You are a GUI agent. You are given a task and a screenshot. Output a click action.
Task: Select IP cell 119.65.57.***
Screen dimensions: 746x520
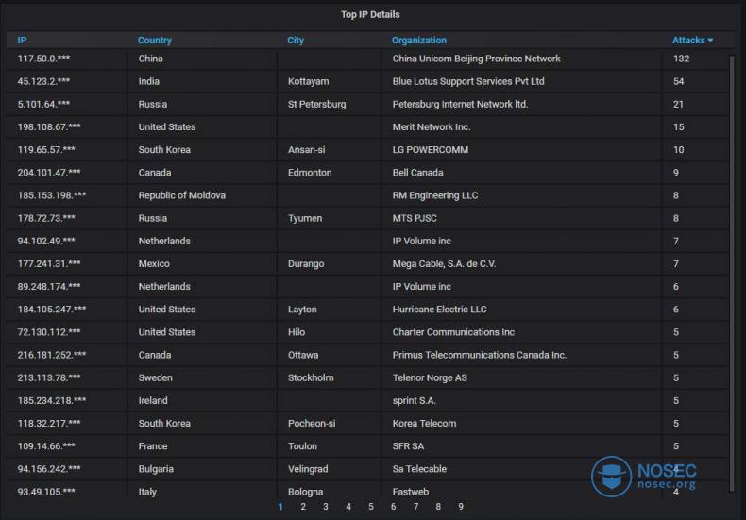click(x=46, y=150)
